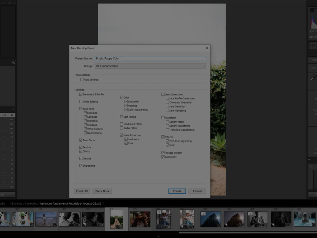Enable the Lens Corrections checkbox
The width and height of the screenshot is (317, 238).
tap(163, 94)
